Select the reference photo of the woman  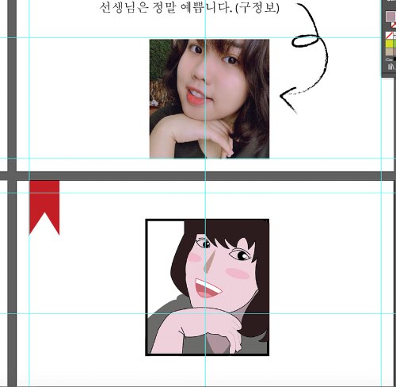(209, 98)
